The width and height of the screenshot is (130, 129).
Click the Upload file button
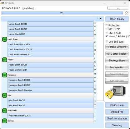(x=117, y=112)
